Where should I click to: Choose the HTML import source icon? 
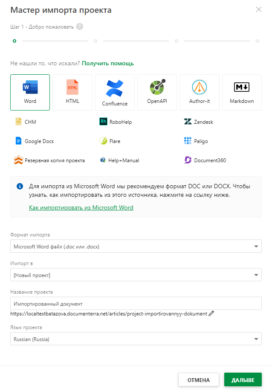72,92
